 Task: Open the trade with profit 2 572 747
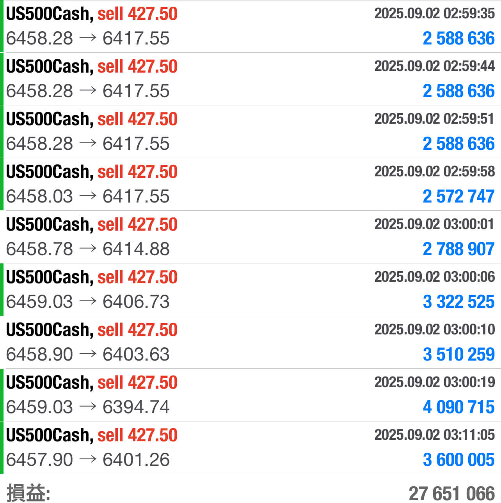pos(250,184)
